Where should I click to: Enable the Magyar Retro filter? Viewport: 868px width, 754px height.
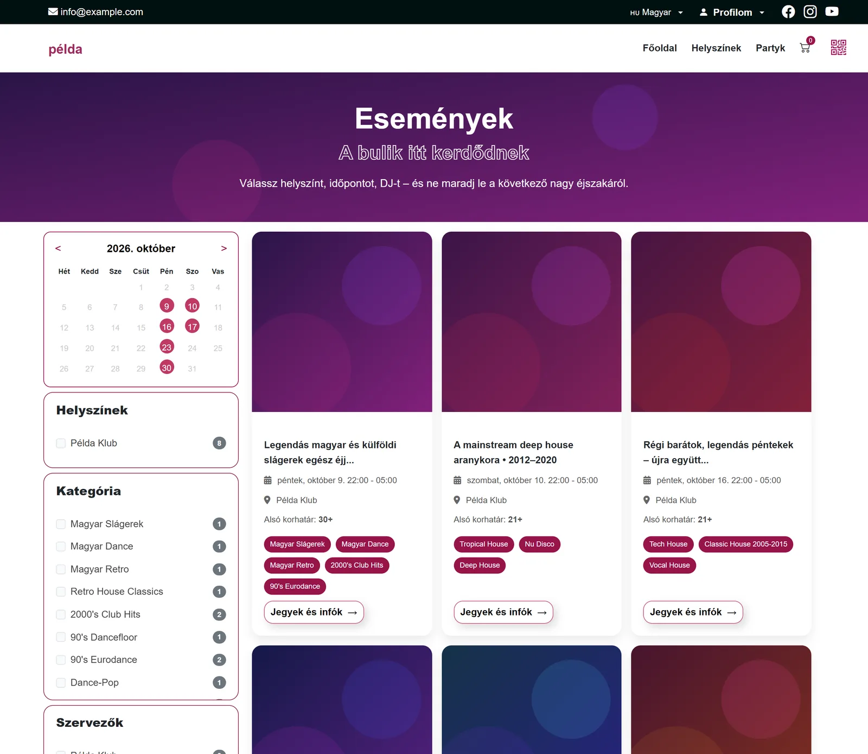[61, 569]
